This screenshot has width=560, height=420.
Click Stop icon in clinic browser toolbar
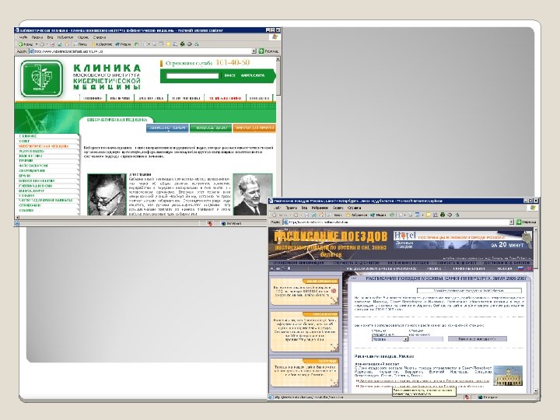[x=52, y=44]
